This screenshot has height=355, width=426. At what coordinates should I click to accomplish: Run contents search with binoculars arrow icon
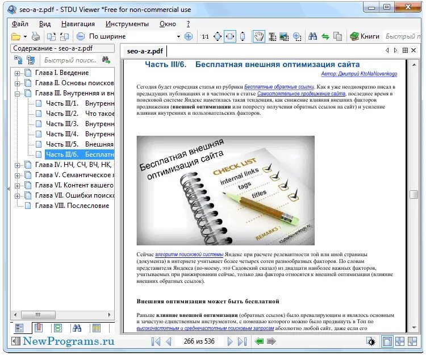click(x=106, y=60)
